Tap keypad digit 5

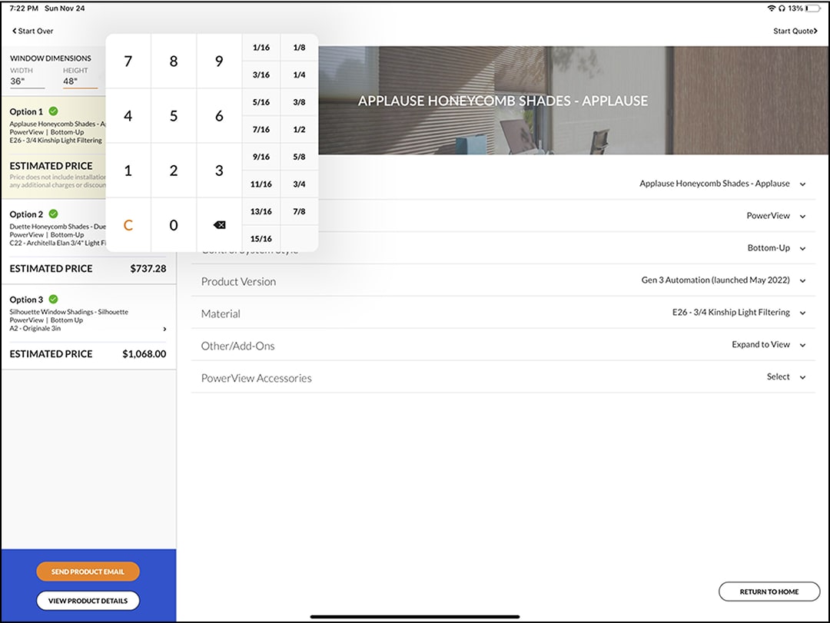[x=174, y=116]
